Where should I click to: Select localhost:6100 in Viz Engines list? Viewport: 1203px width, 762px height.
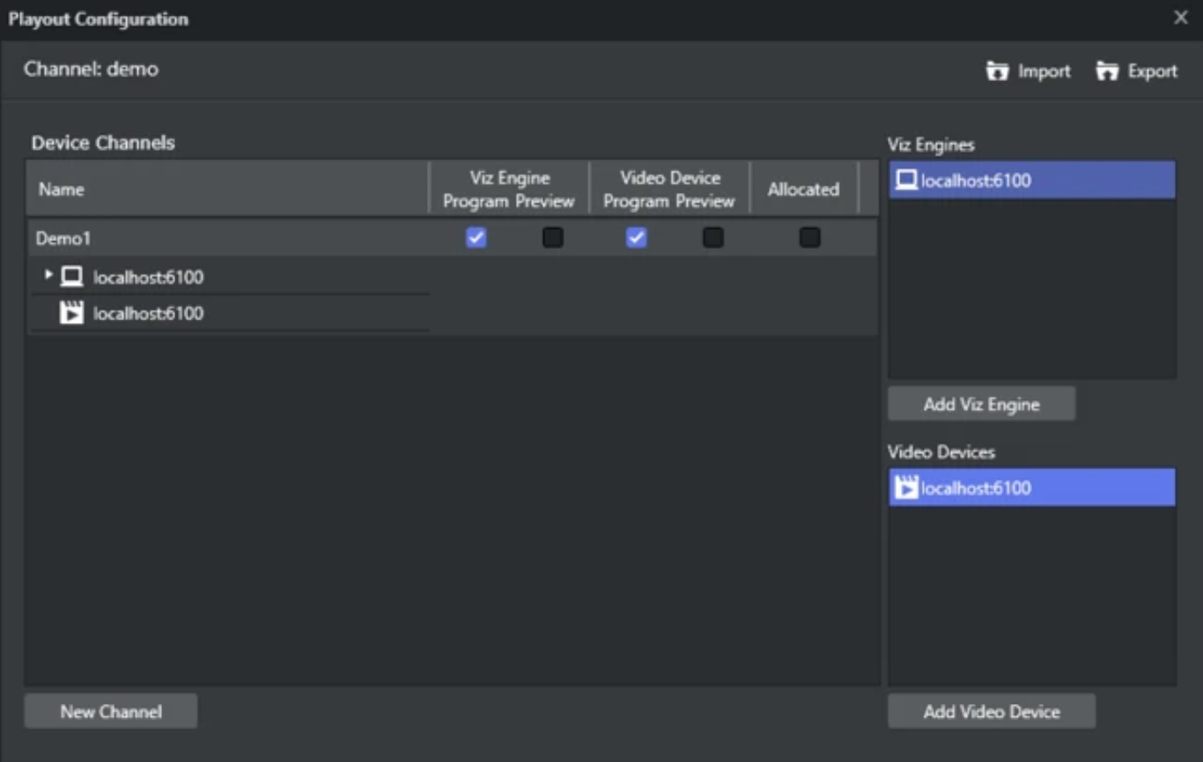click(1032, 180)
